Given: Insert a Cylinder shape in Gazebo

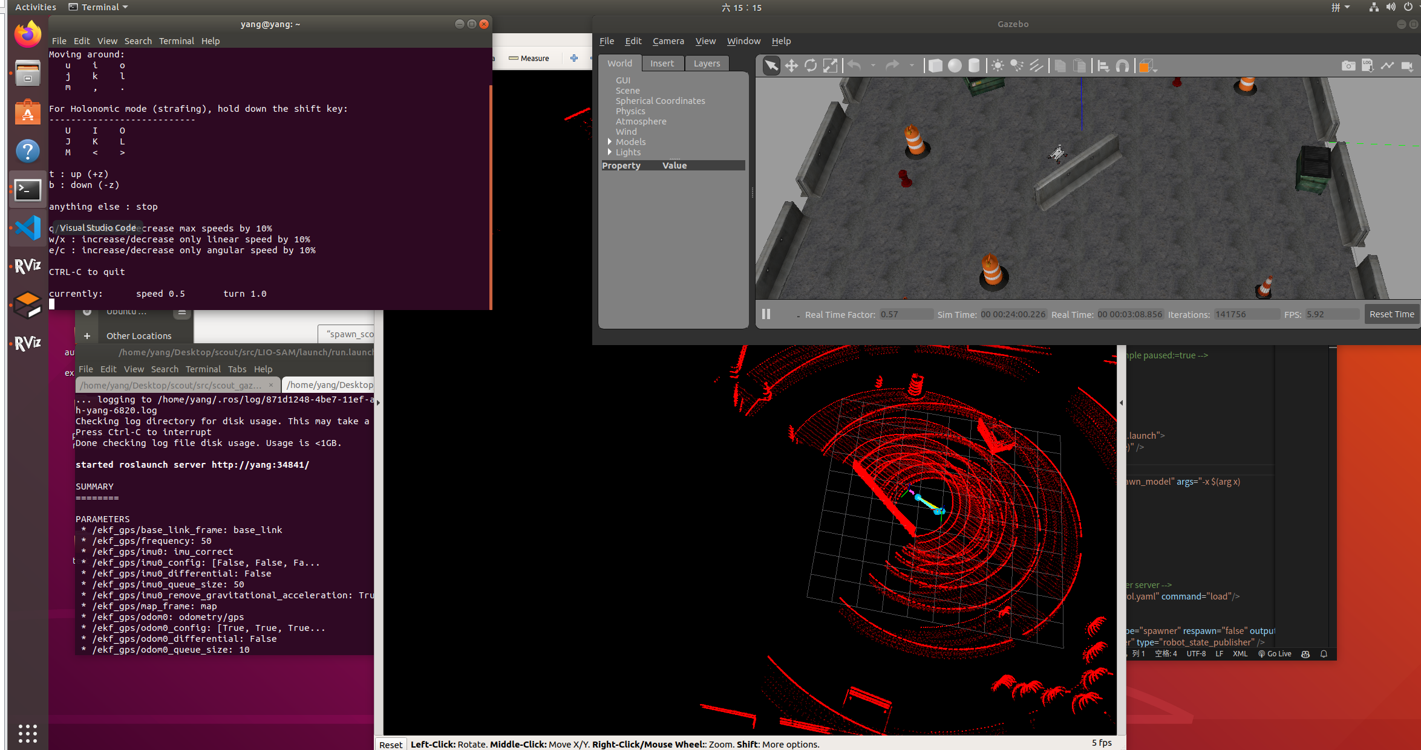Looking at the screenshot, I should tap(974, 66).
